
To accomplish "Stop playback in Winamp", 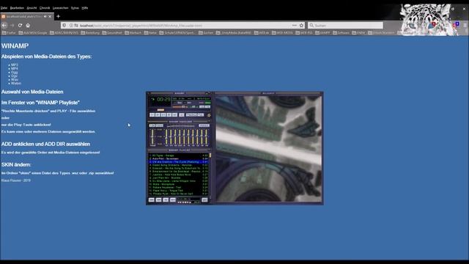I will coord(169,115).
